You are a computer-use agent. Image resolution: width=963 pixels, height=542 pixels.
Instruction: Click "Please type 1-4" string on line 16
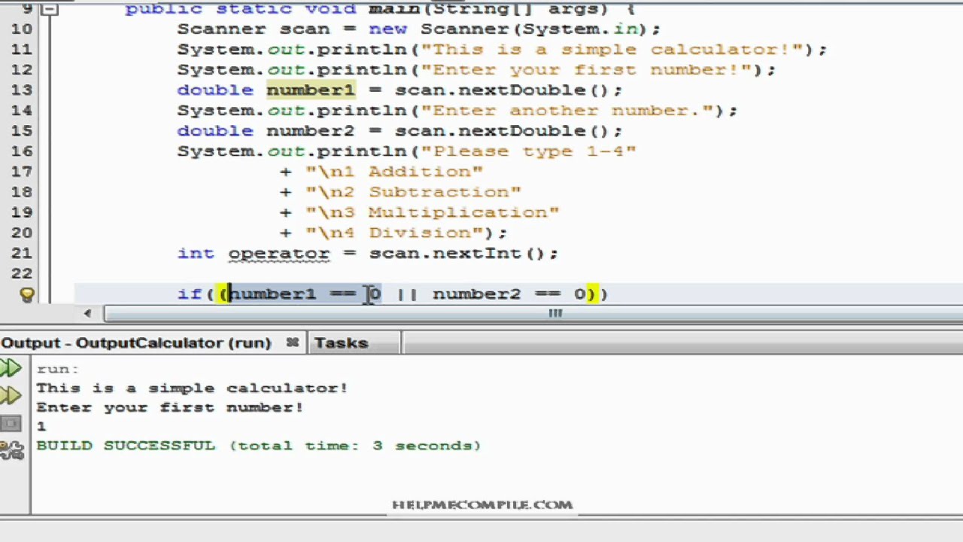(528, 151)
